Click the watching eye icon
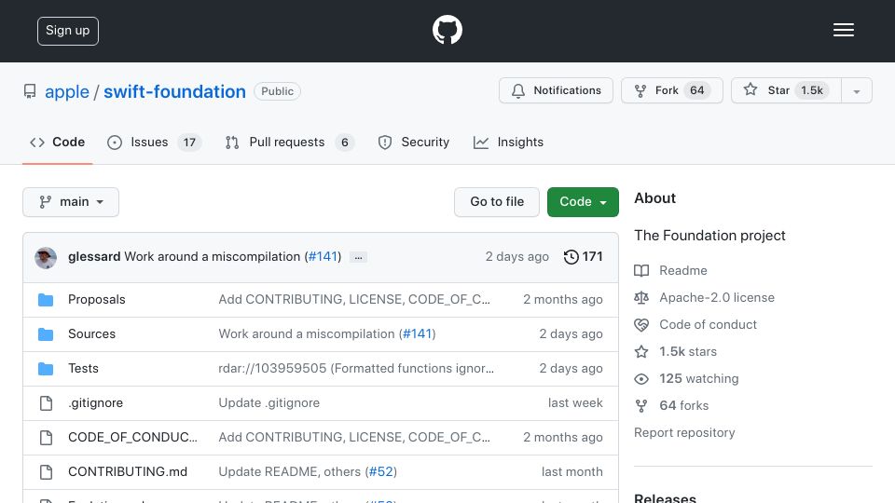Image resolution: width=895 pixels, height=503 pixels. coord(641,379)
